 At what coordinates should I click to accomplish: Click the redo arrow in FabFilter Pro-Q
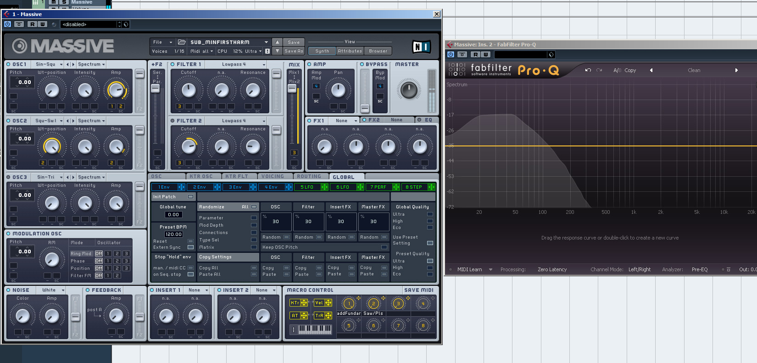pyautogui.click(x=599, y=70)
